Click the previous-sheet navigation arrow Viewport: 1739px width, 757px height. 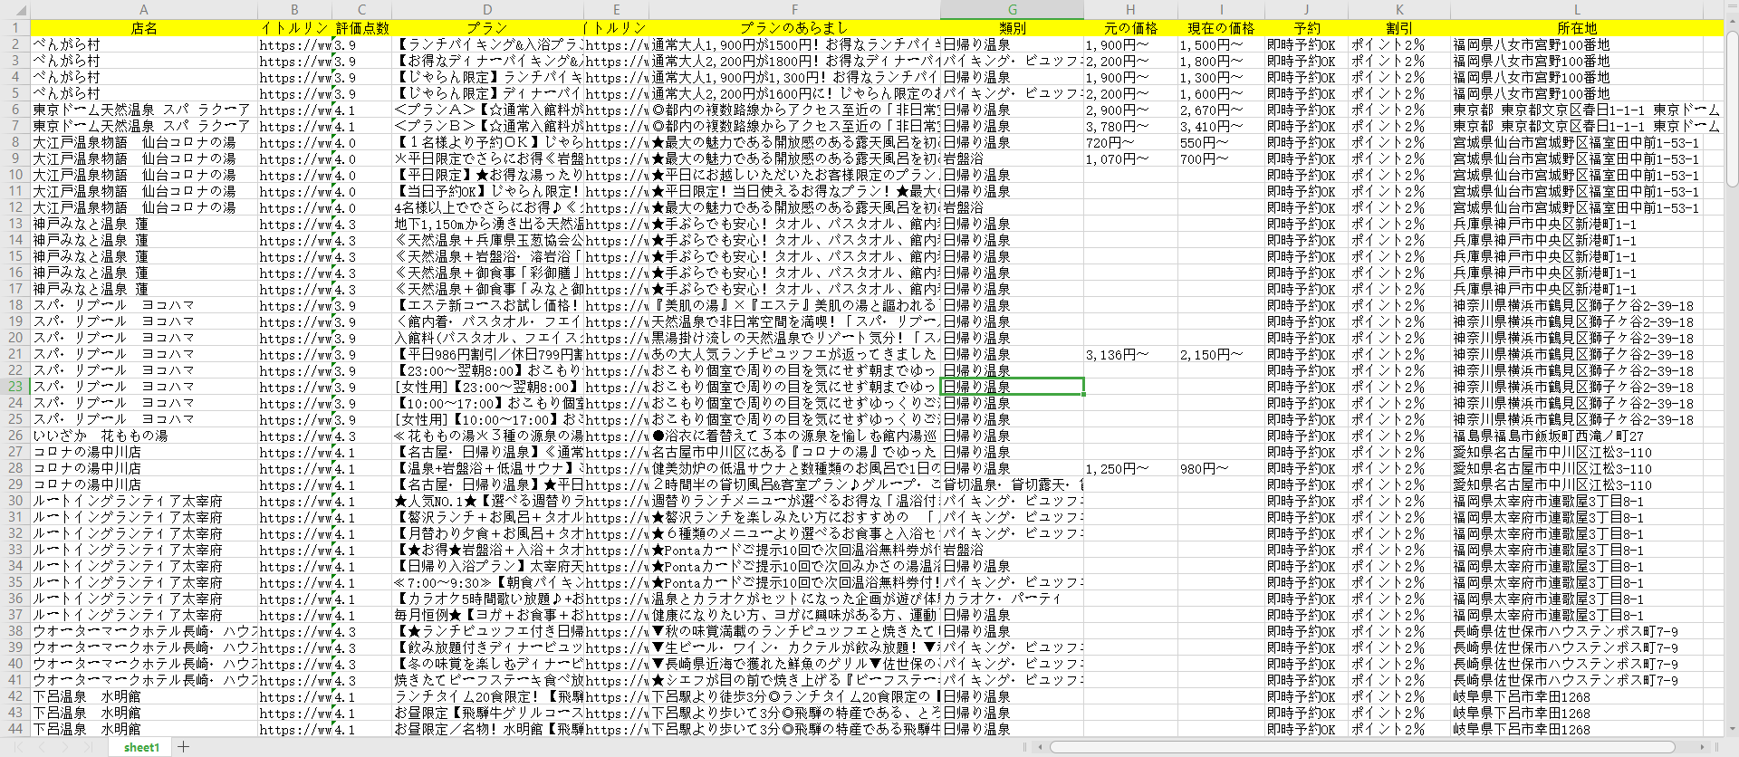[x=43, y=747]
